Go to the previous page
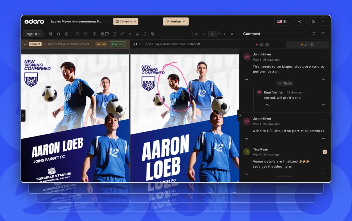The width and height of the screenshot is (352, 221). [204, 34]
